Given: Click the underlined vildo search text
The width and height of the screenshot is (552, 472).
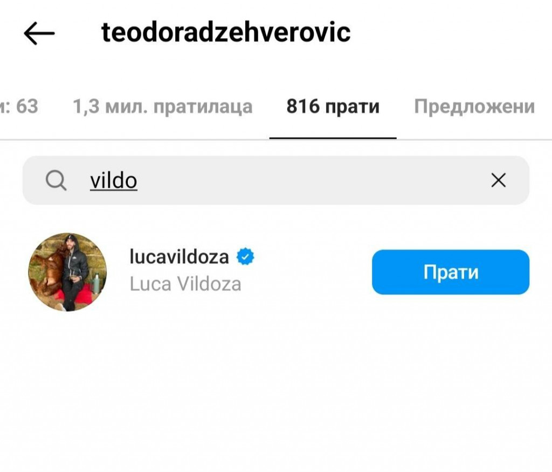Looking at the screenshot, I should coord(114,181).
